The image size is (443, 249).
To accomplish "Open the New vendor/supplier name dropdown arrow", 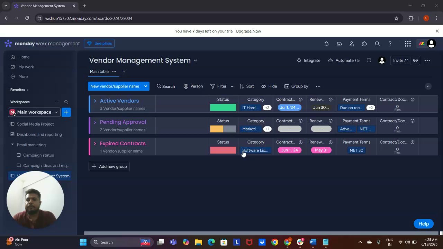I will click(146, 86).
